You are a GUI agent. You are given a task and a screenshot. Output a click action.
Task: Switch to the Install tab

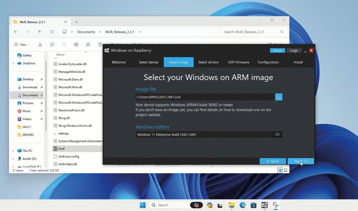pos(298,62)
